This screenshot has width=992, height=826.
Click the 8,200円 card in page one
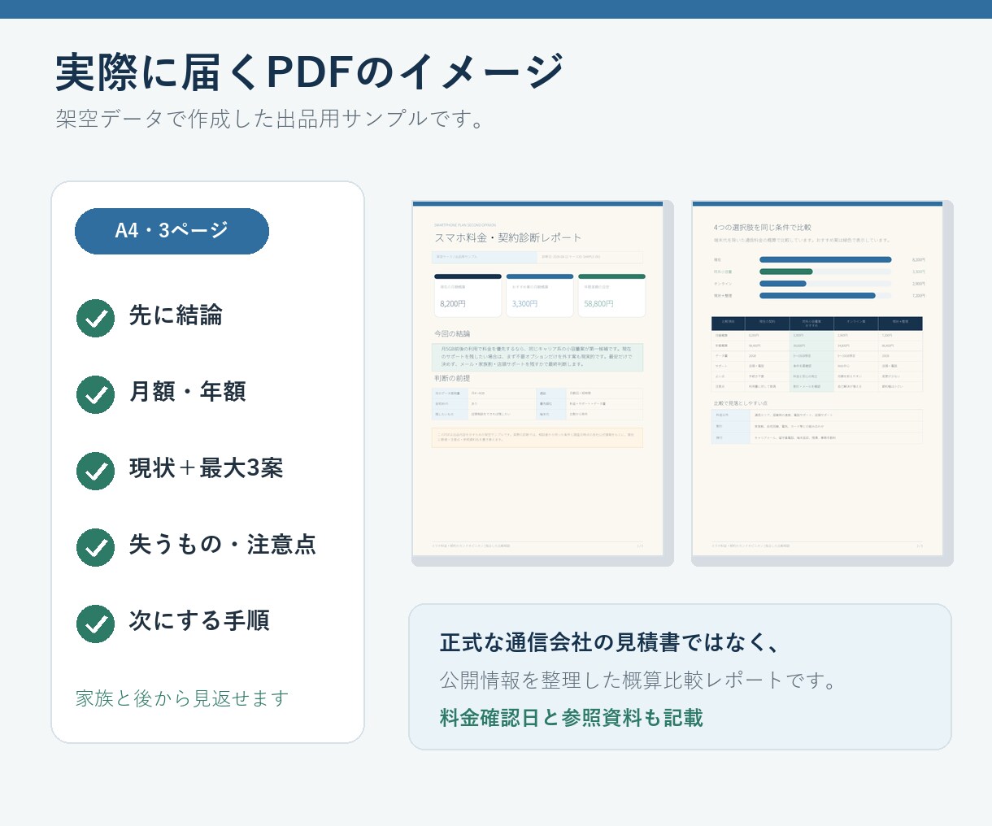[x=468, y=296]
